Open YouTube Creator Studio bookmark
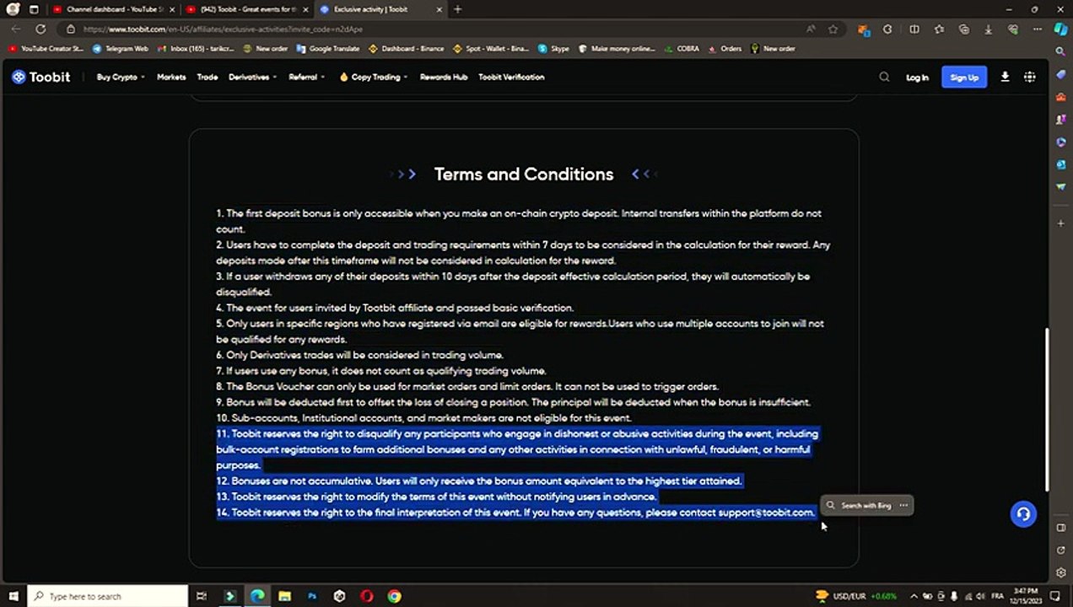Image resolution: width=1073 pixels, height=607 pixels. [x=46, y=49]
